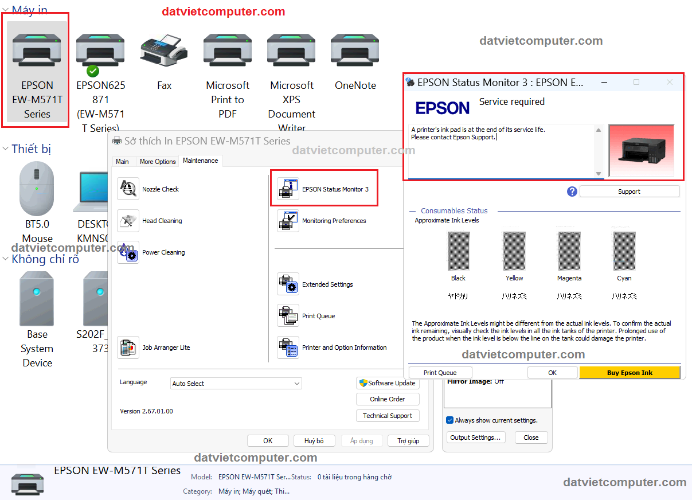The image size is (692, 500).
Task: Collapse the Máy in section
Action: coord(5,10)
